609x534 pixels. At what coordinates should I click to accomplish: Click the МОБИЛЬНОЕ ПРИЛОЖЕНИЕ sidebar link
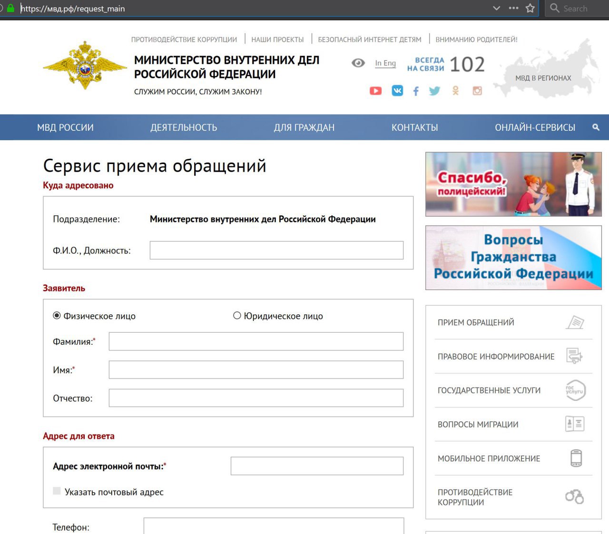[x=489, y=459]
